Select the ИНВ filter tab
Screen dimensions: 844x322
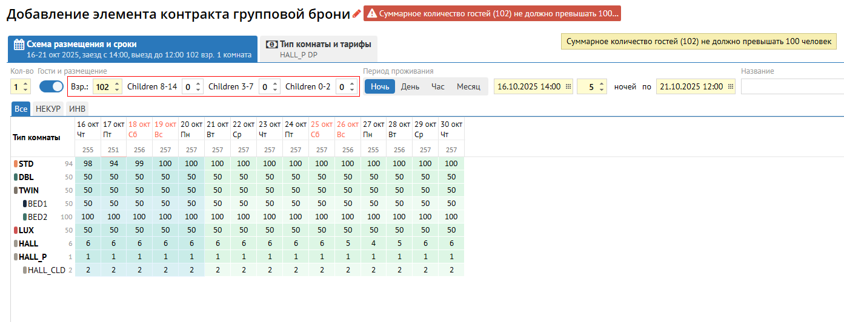pyautogui.click(x=77, y=109)
